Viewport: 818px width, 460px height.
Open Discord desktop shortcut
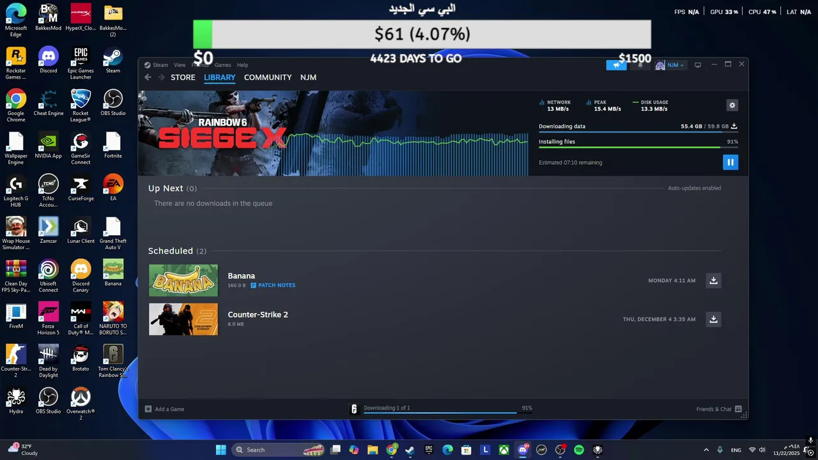pyautogui.click(x=49, y=60)
